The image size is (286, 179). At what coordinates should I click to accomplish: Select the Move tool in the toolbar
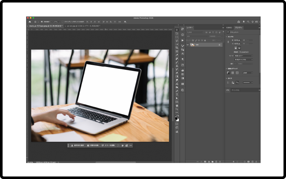coord(177,30)
